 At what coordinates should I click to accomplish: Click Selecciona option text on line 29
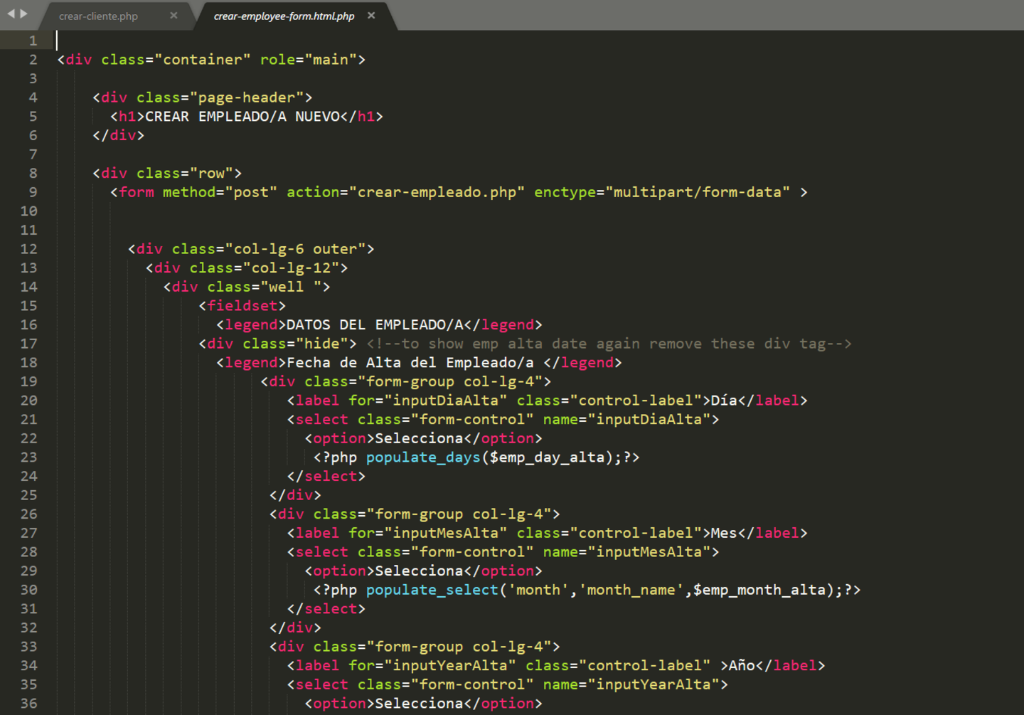pos(419,571)
